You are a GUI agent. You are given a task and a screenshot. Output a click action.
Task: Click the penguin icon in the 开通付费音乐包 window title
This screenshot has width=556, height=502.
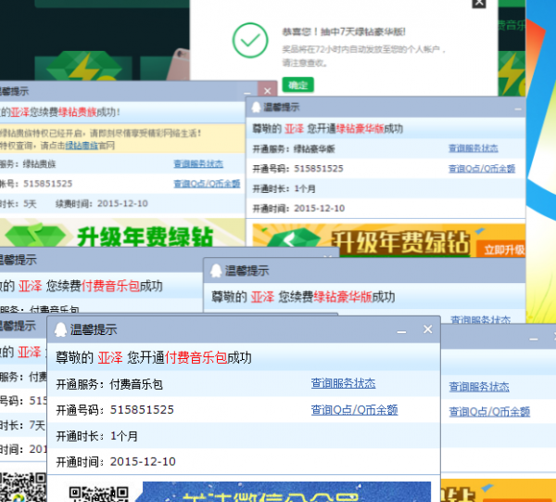tap(60, 329)
